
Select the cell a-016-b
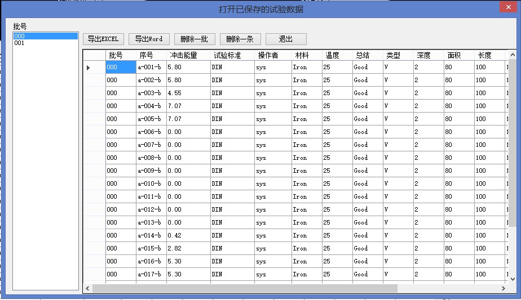pyautogui.click(x=151, y=261)
